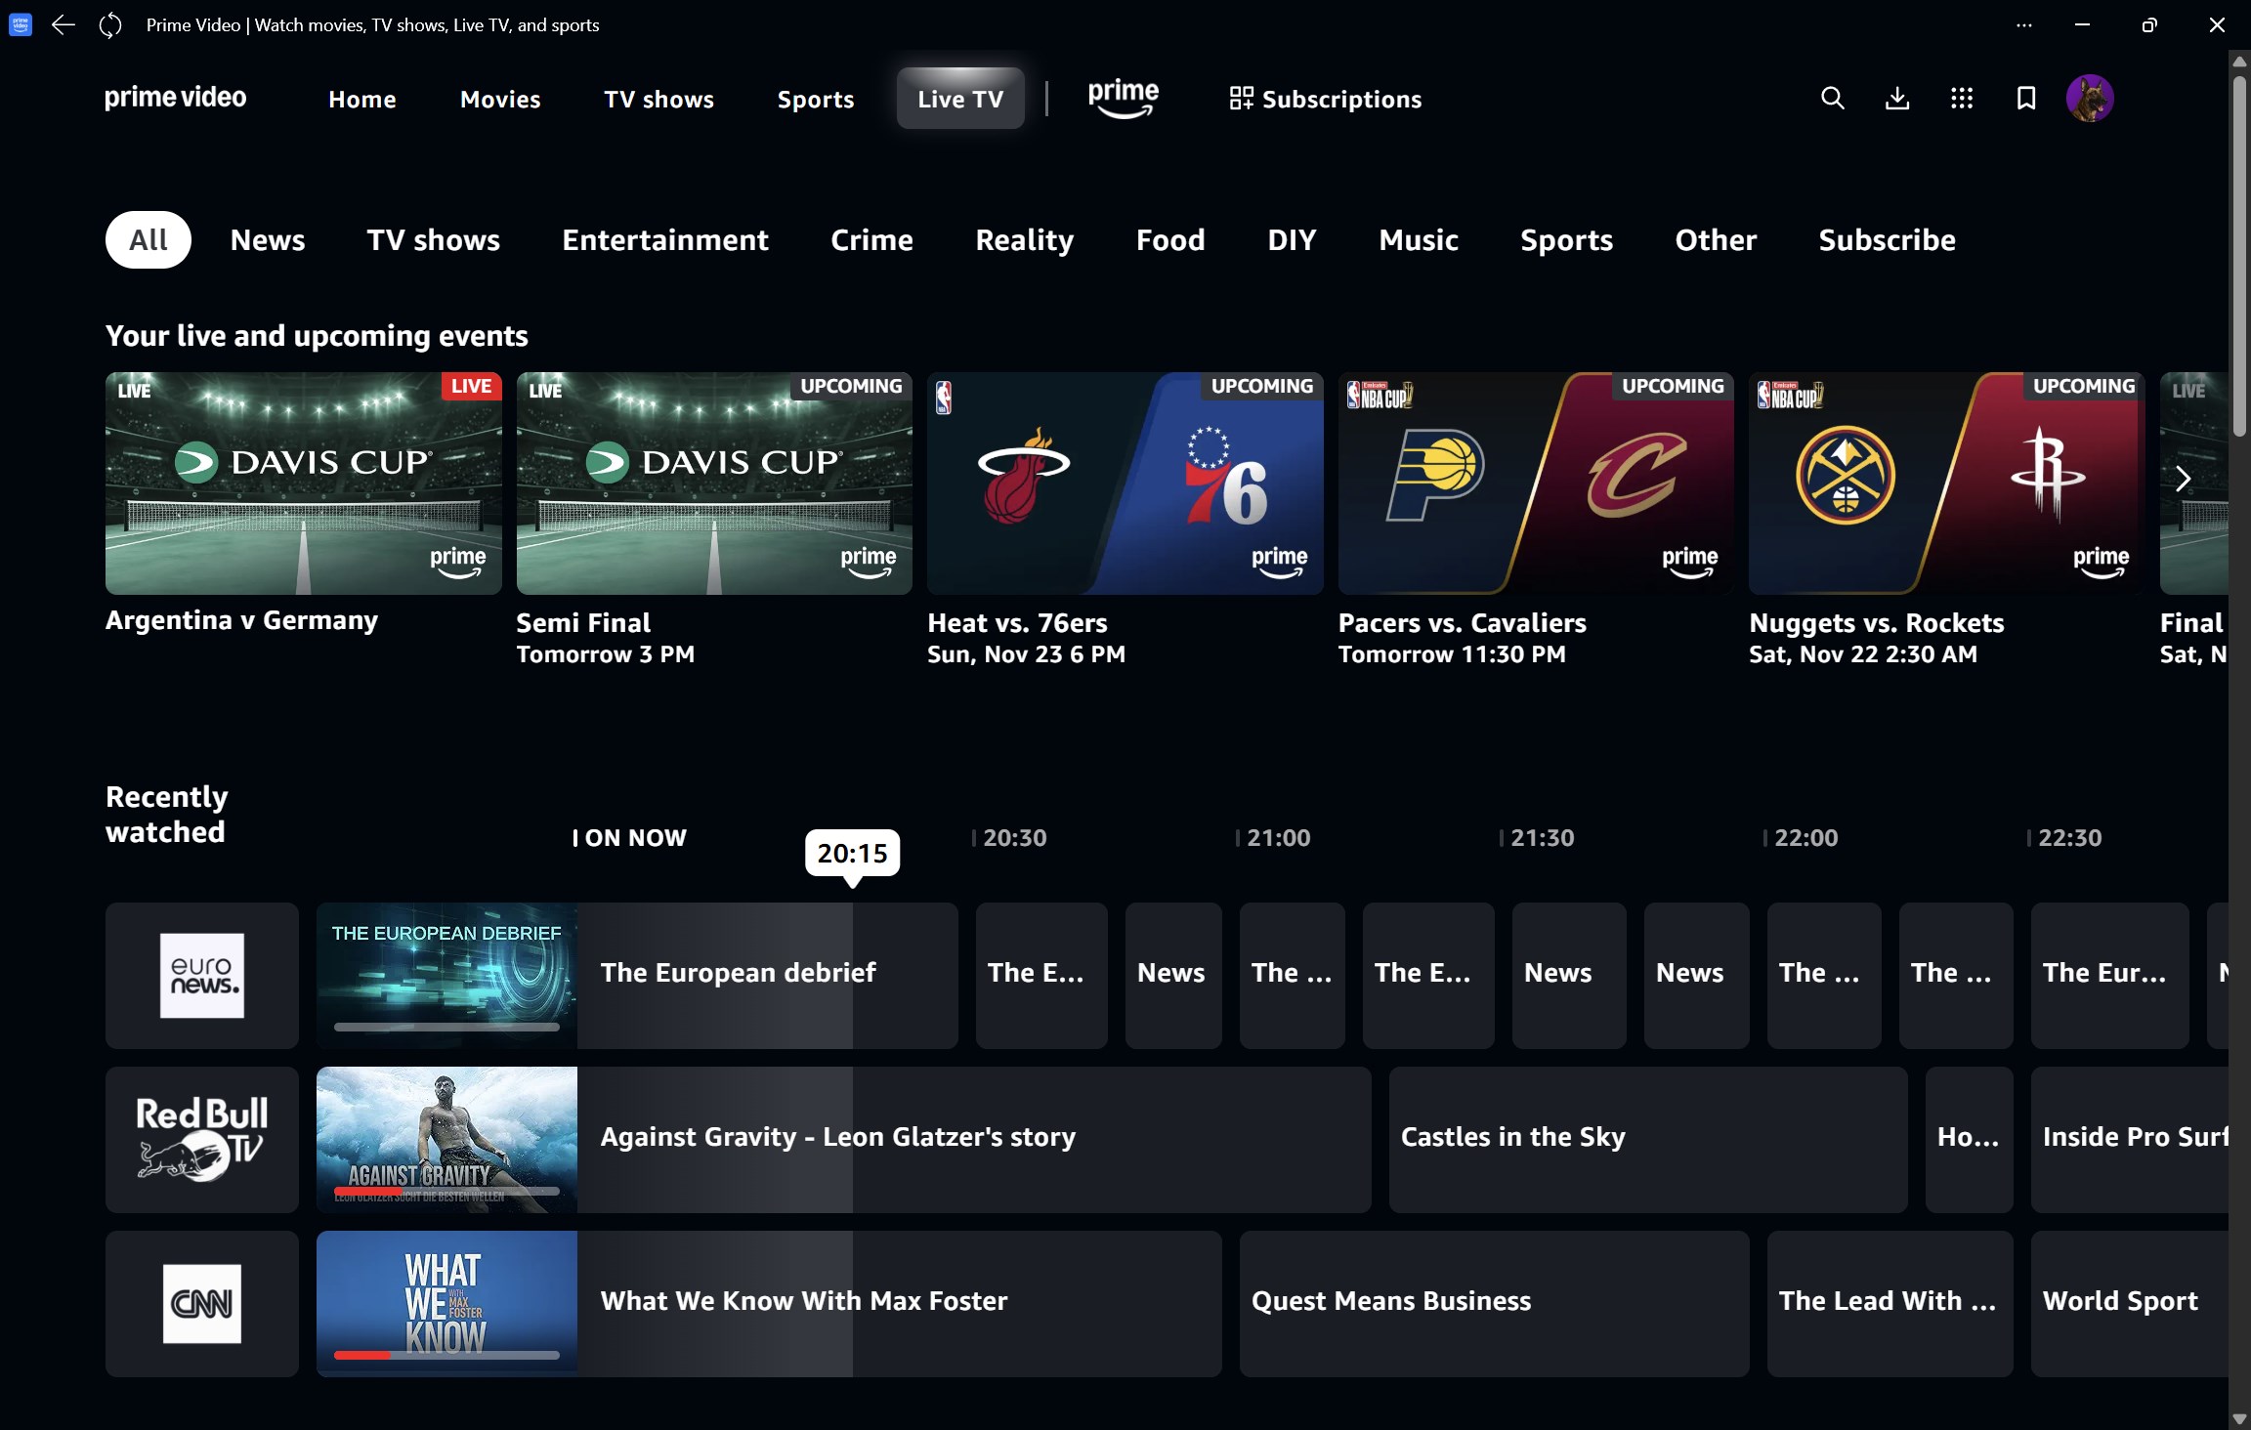Image resolution: width=2251 pixels, height=1430 pixels.
Task: Enable the News category filter
Action: 267,239
